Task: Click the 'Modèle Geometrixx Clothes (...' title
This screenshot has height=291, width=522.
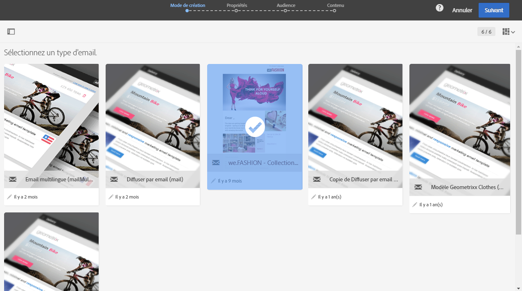Action: click(467, 187)
